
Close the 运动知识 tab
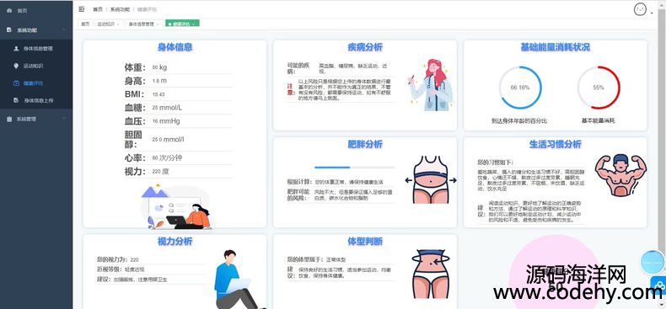(118, 24)
